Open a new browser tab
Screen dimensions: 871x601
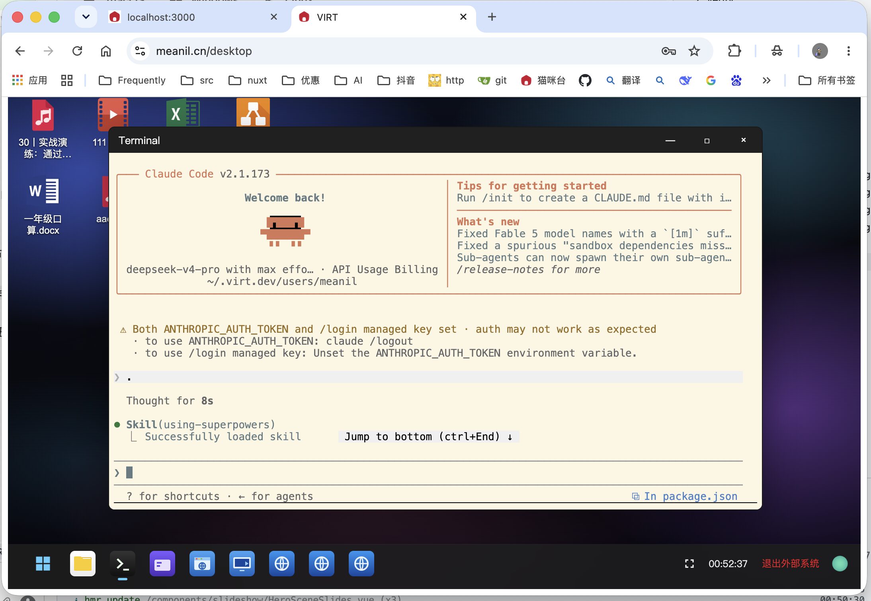pos(492,17)
